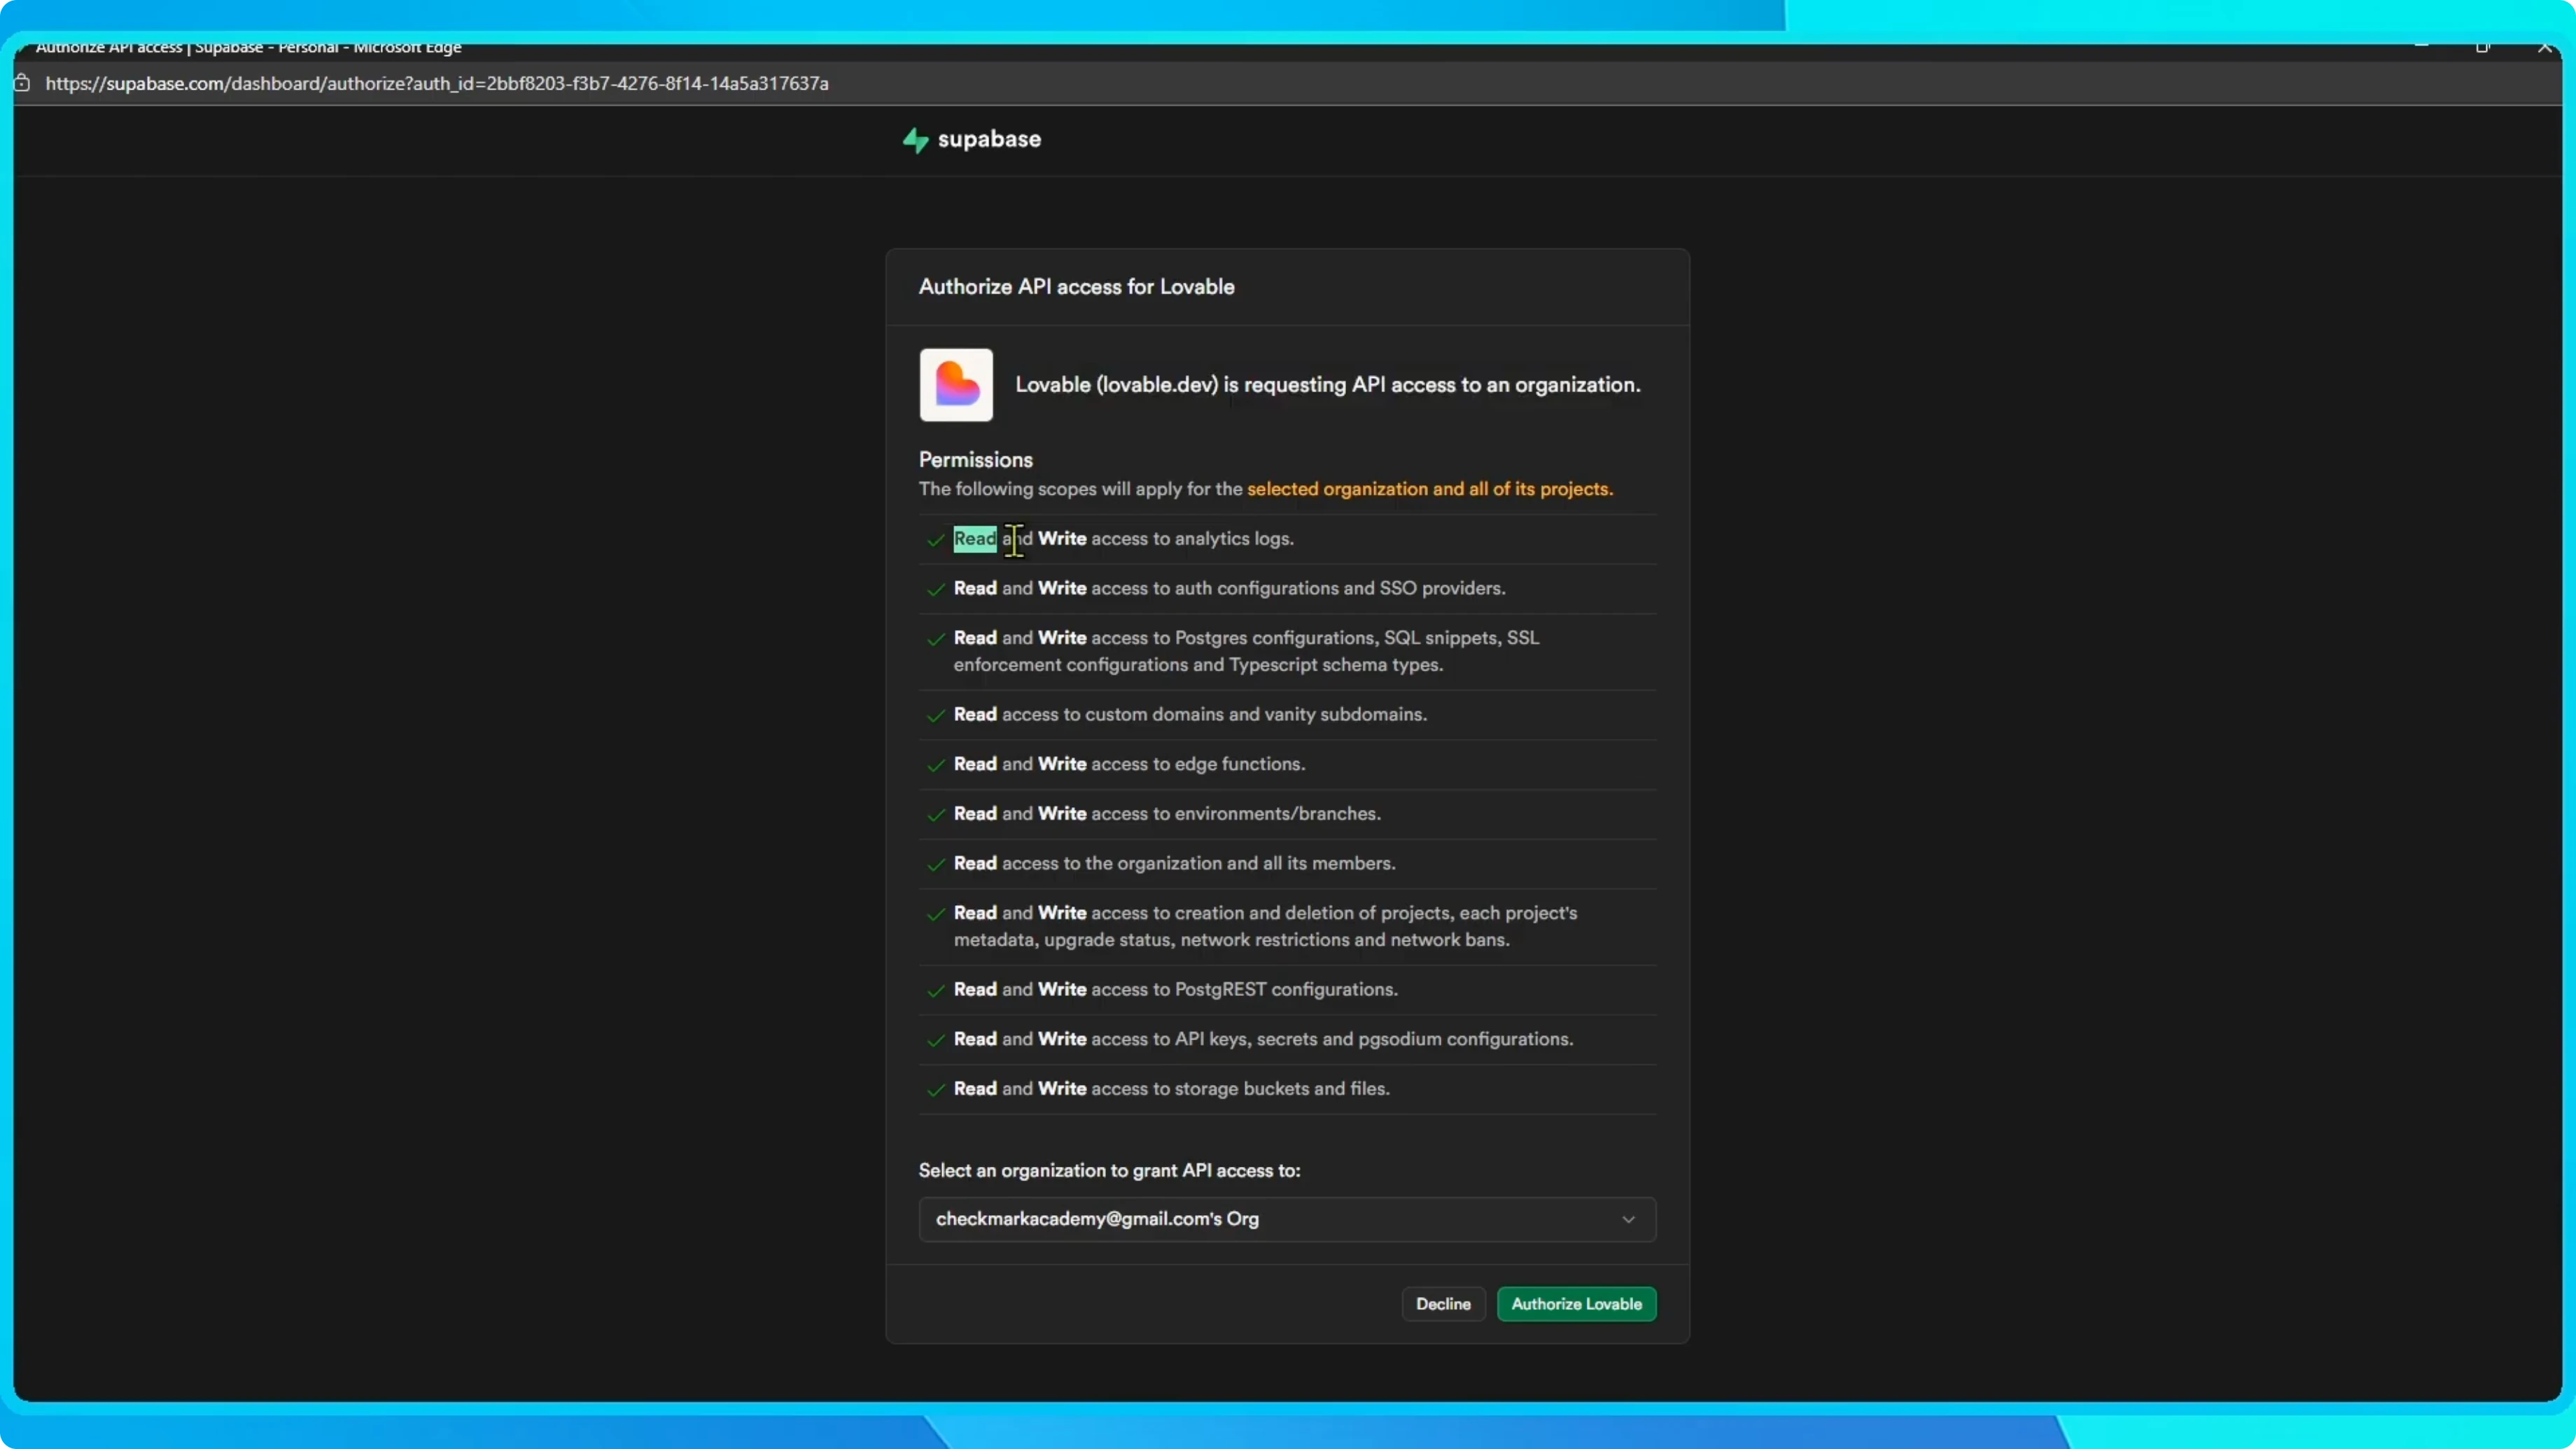The height and width of the screenshot is (1449, 2576).
Task: Click 'storage buckets and files' text
Action: [x=1281, y=1089]
